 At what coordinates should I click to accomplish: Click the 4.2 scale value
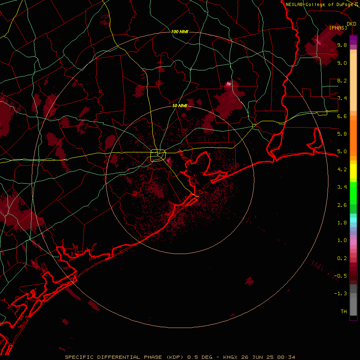click(342, 169)
